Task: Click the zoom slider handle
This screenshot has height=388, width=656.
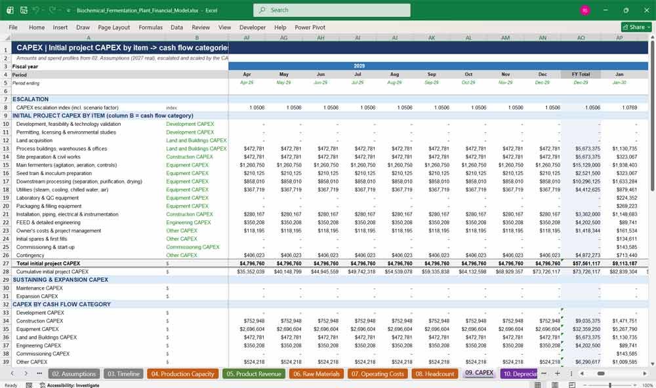Action: (610, 385)
